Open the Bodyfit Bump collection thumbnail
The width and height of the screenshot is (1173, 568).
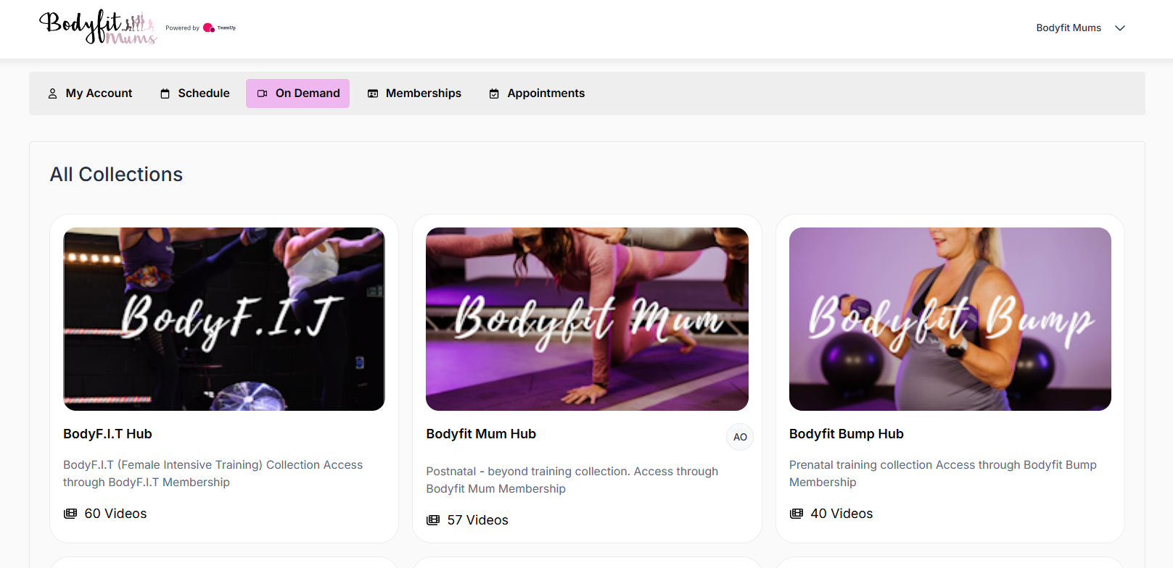(x=950, y=319)
